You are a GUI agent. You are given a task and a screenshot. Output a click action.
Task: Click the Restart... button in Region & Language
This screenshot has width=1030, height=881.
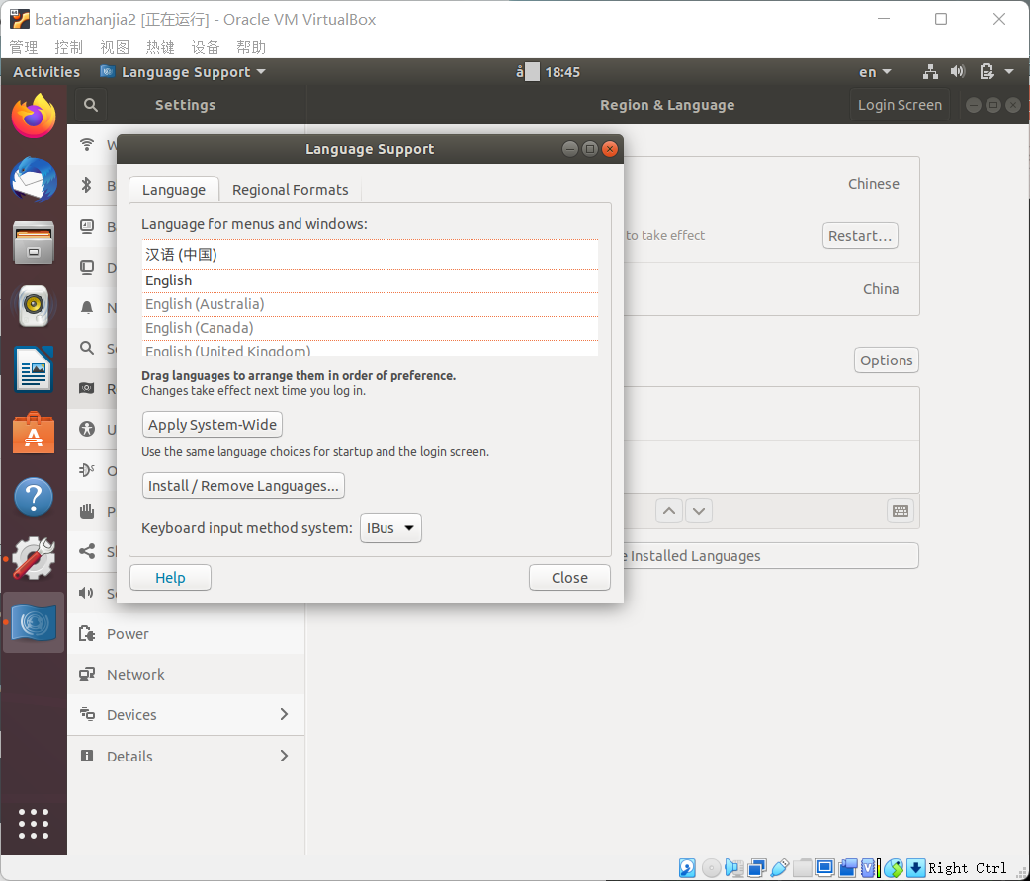click(860, 236)
